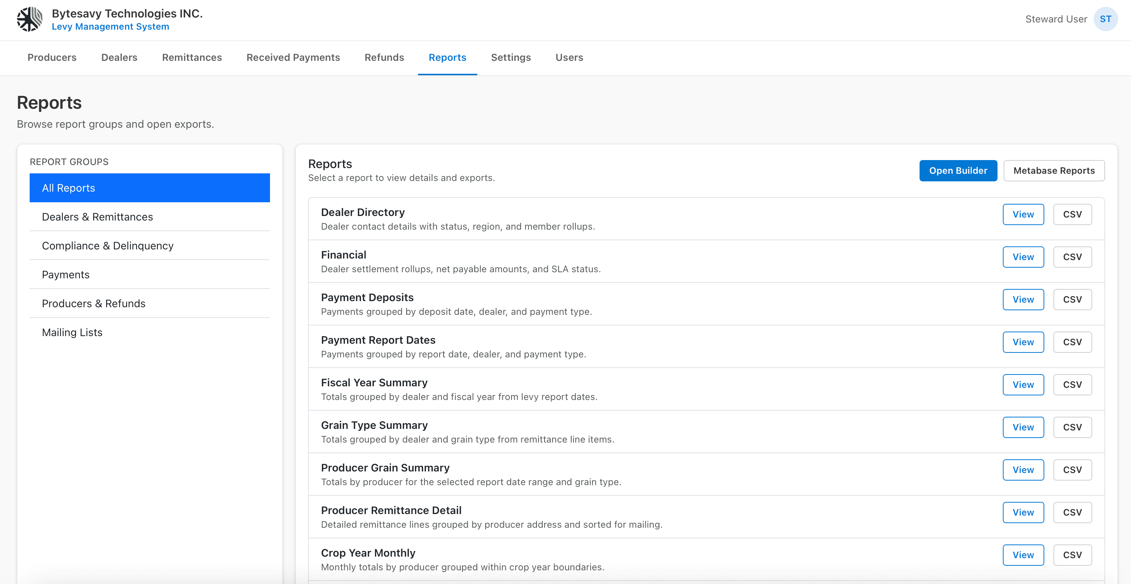Export Producer Remittance Detail CSV
The image size is (1131, 584).
click(x=1072, y=513)
